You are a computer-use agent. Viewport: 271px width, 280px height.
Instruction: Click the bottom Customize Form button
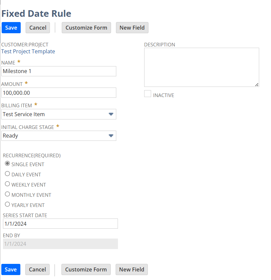(86, 269)
